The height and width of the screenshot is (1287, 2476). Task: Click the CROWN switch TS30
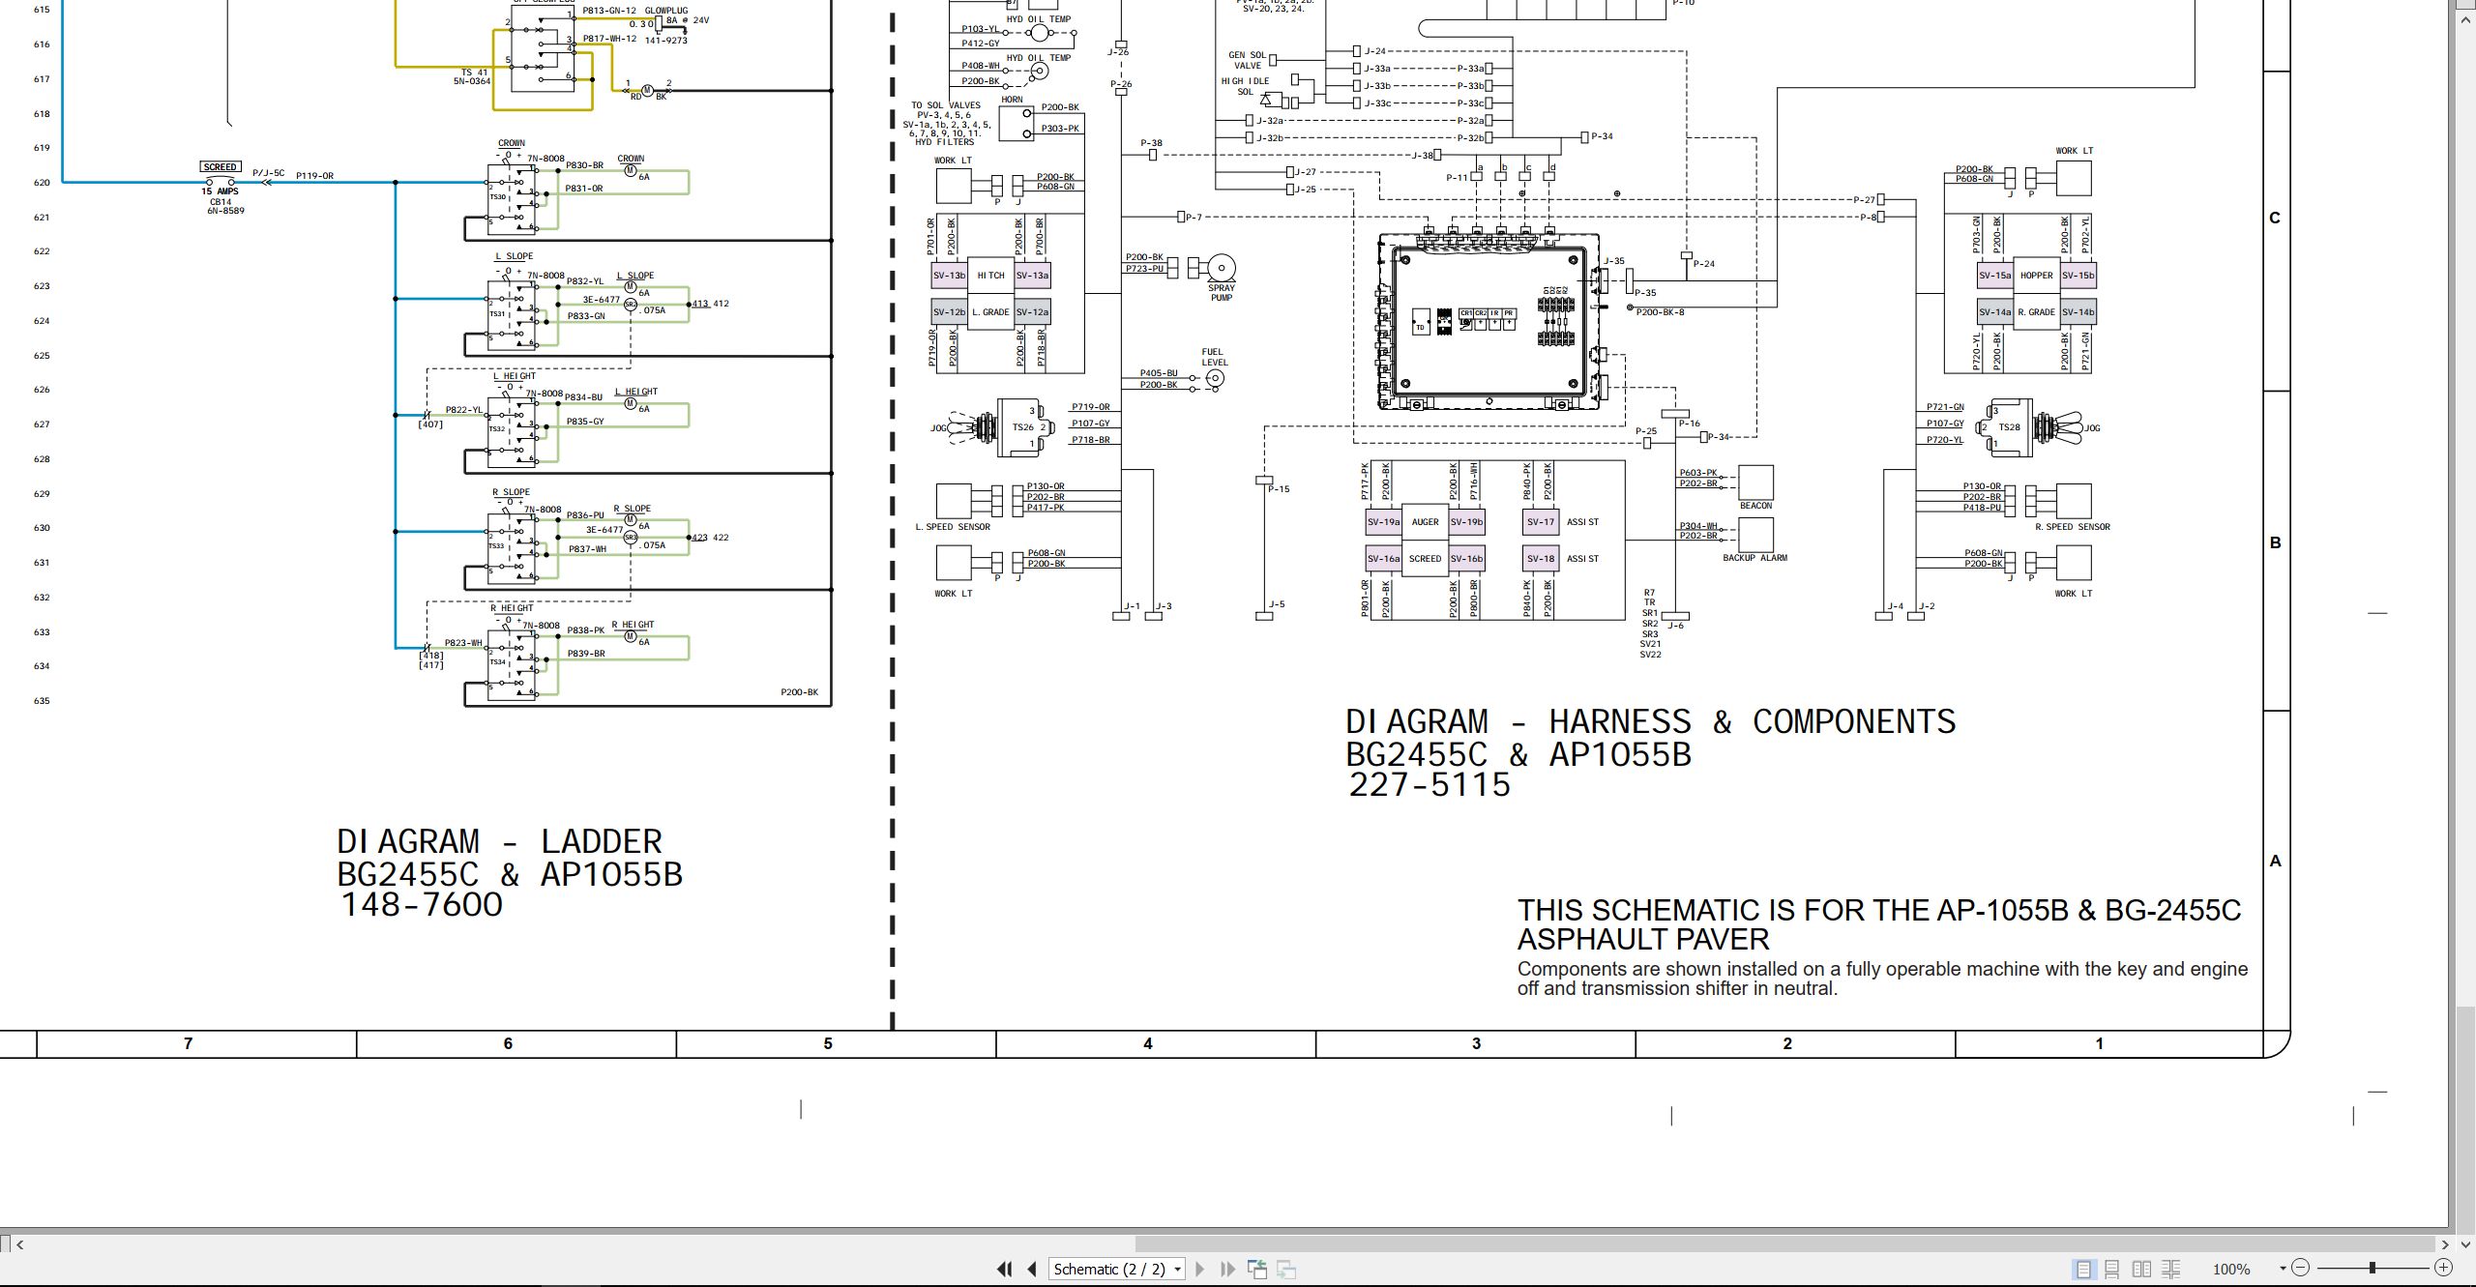(x=512, y=198)
